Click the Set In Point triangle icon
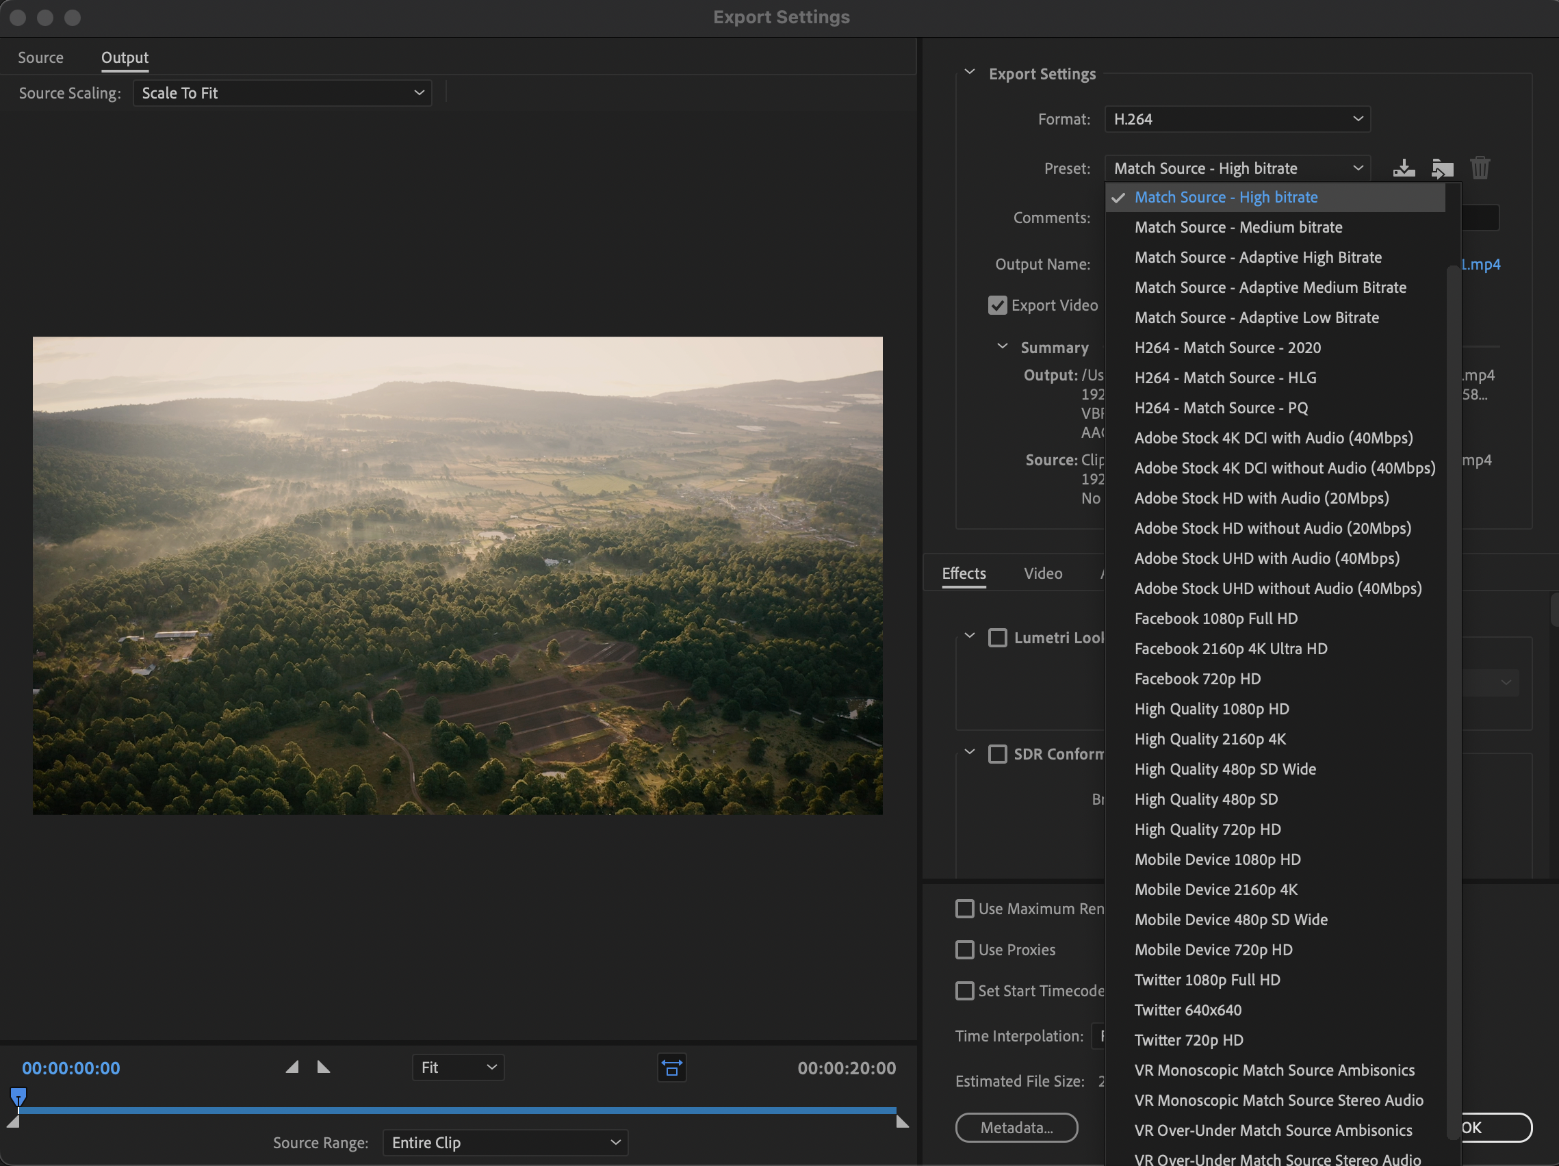This screenshot has height=1166, width=1559. click(x=292, y=1067)
